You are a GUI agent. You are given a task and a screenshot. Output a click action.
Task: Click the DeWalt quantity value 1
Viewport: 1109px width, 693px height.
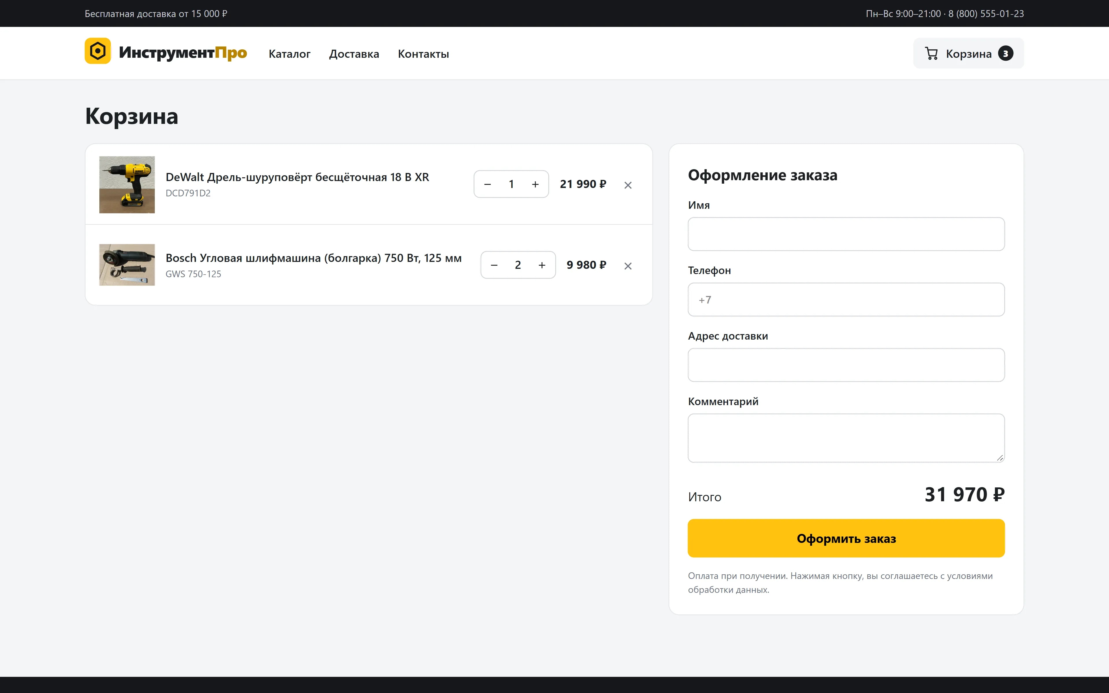pyautogui.click(x=511, y=184)
